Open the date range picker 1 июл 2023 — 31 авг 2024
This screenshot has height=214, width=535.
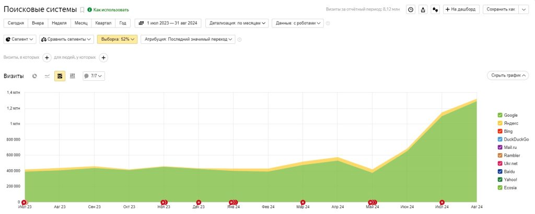point(169,23)
